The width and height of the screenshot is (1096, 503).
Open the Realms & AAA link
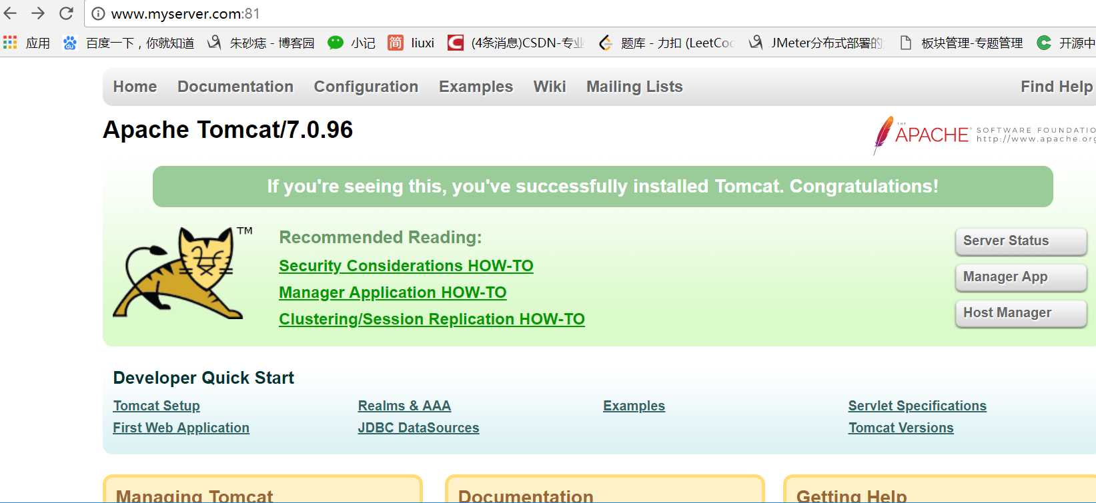(404, 406)
